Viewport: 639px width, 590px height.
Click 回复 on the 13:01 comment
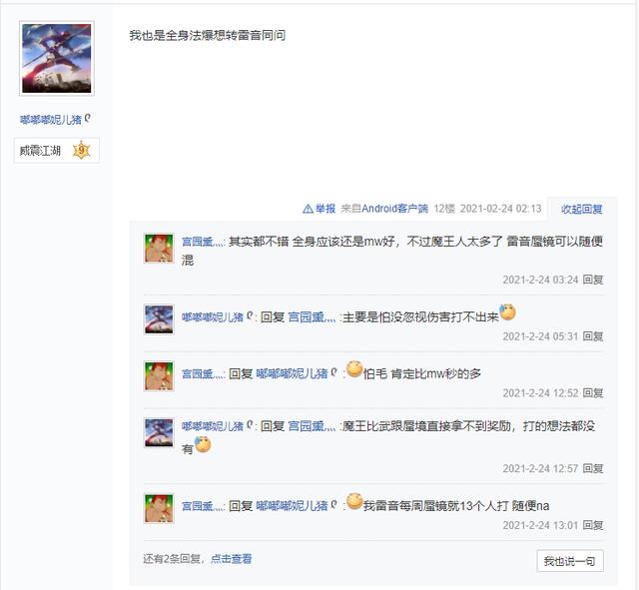[593, 525]
